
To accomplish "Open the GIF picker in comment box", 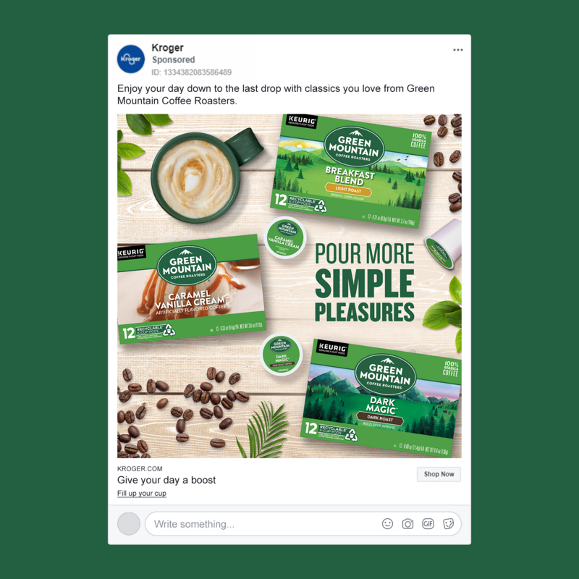I will pyautogui.click(x=428, y=523).
